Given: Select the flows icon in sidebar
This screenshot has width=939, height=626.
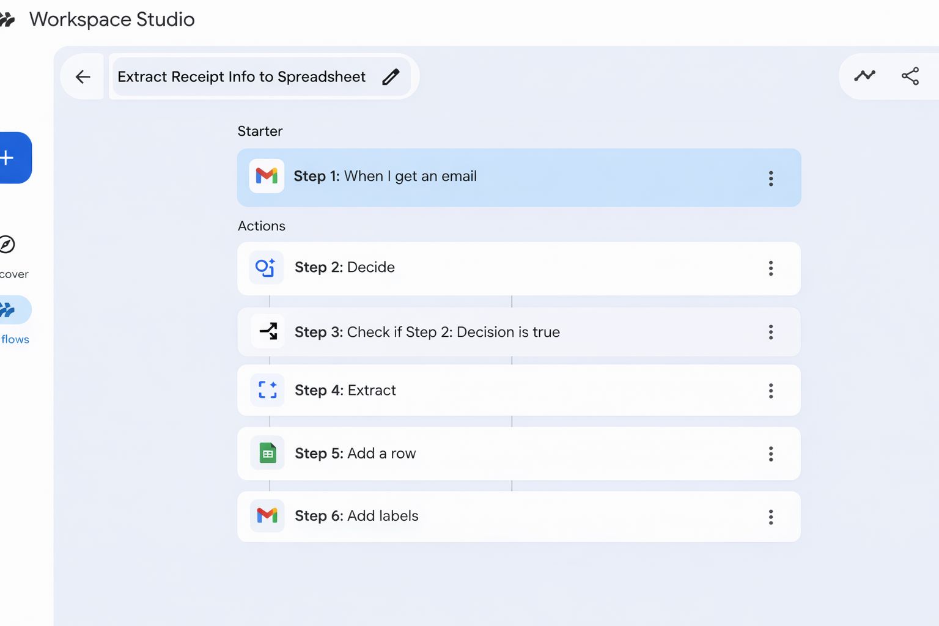Looking at the screenshot, I should click(9, 310).
